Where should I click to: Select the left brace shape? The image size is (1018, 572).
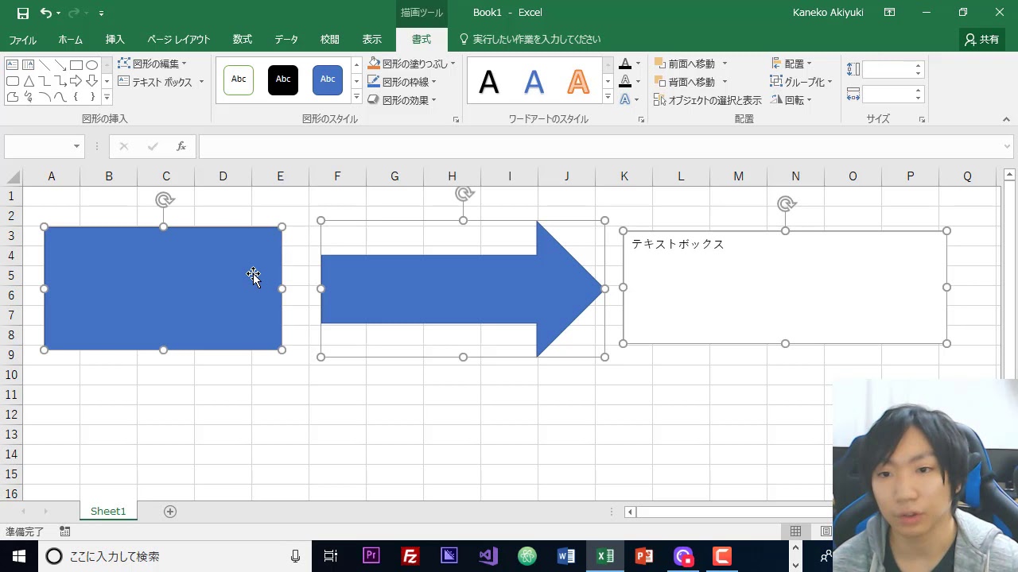[x=76, y=97]
